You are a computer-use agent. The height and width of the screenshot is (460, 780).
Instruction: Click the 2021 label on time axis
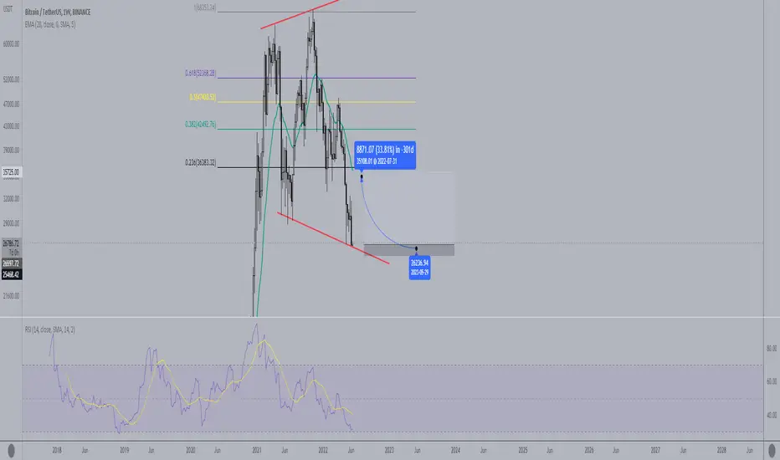[x=257, y=451]
